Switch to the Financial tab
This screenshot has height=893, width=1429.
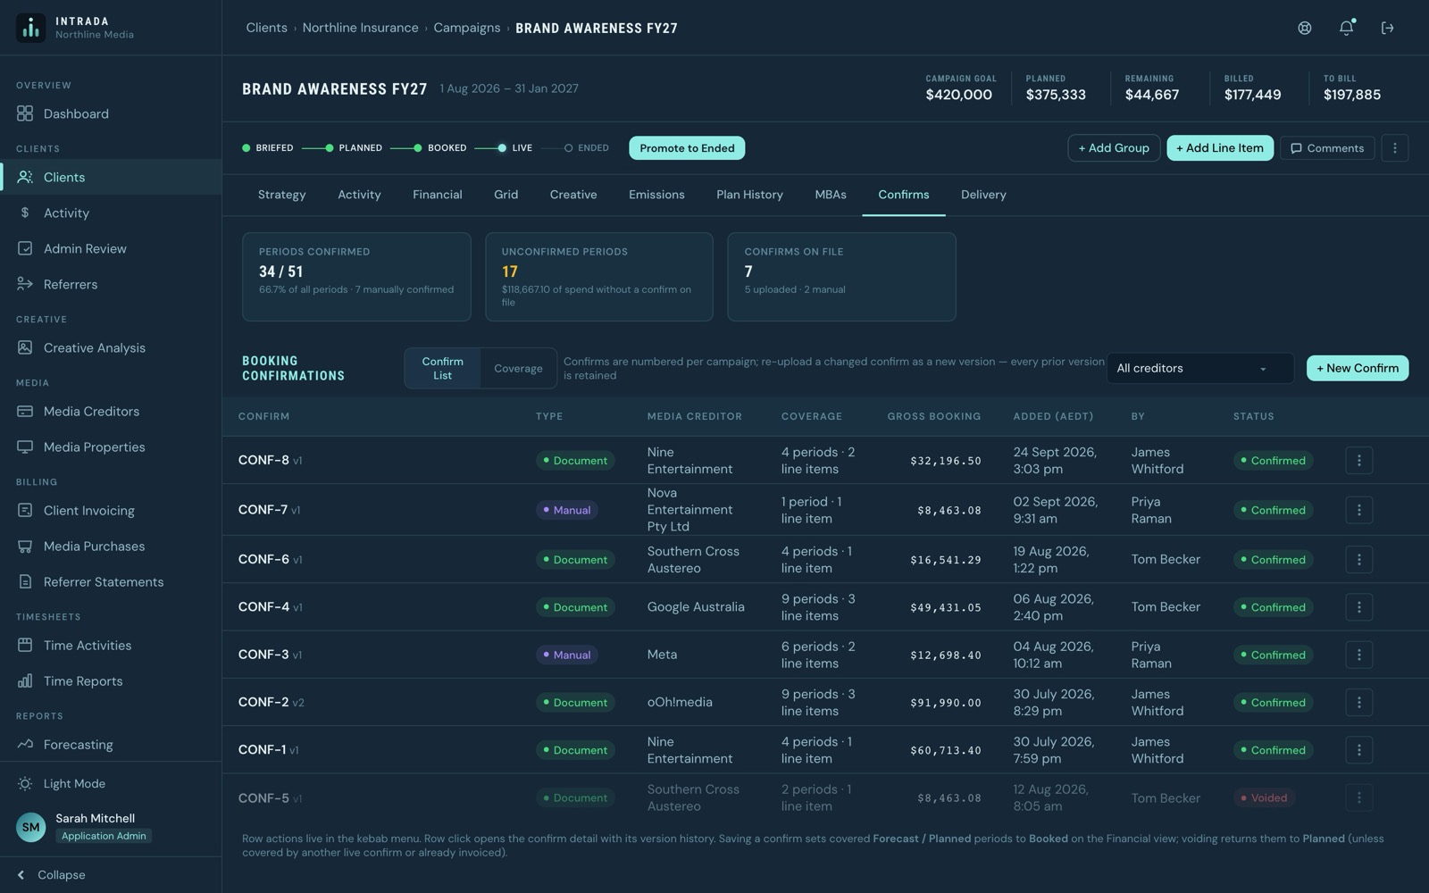pos(437,195)
